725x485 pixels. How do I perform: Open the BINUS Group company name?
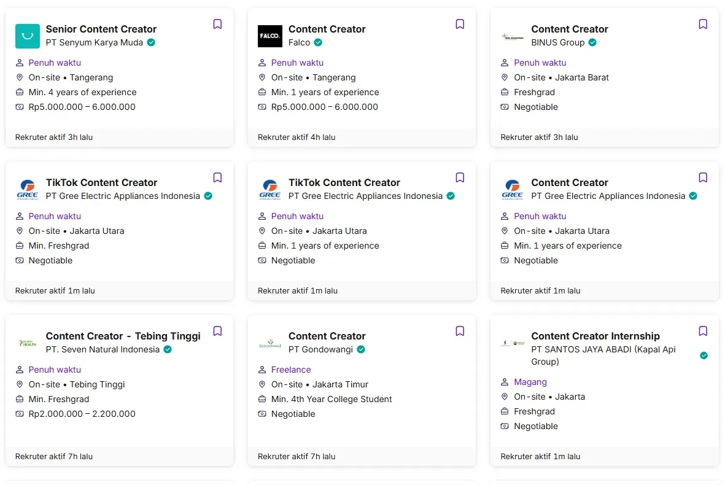(557, 43)
